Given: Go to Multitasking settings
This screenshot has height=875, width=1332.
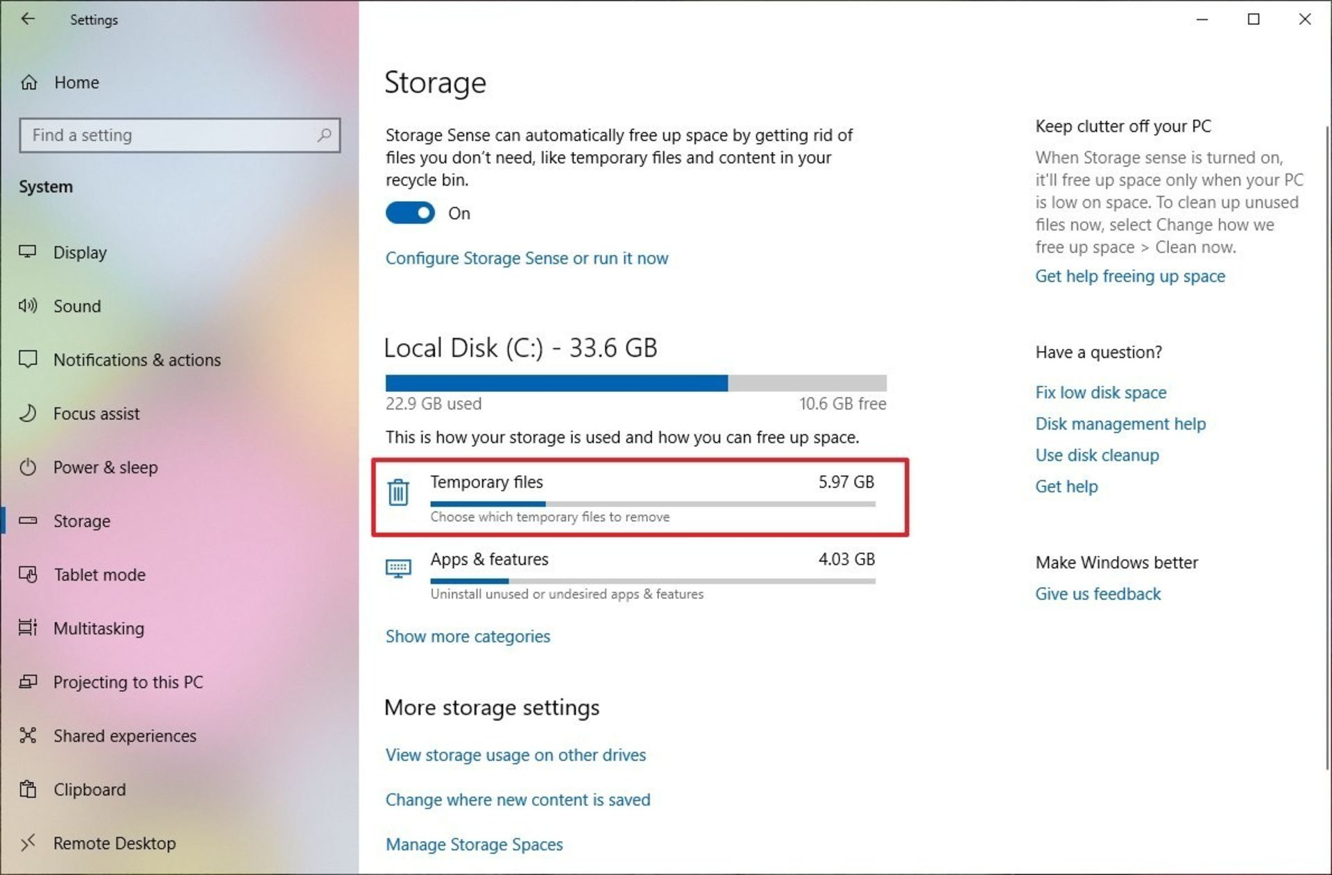Looking at the screenshot, I should click(99, 629).
